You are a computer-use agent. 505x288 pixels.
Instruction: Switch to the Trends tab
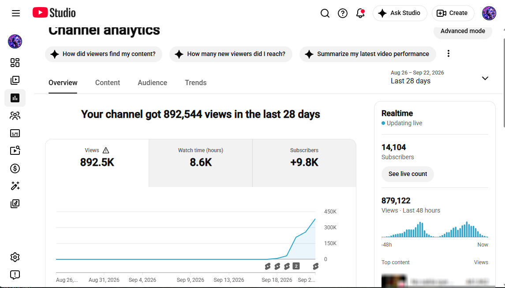click(x=195, y=83)
